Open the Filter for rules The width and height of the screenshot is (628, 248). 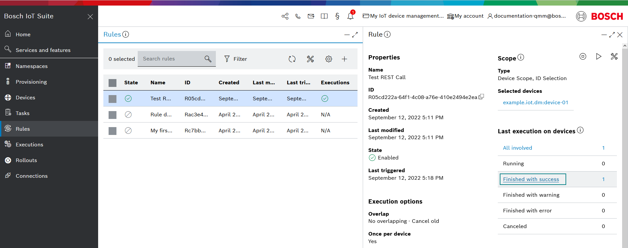coord(235,59)
